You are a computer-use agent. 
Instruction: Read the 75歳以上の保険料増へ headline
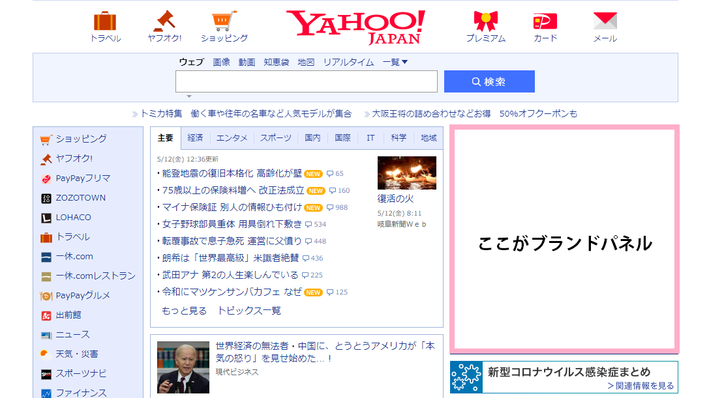tap(234, 191)
